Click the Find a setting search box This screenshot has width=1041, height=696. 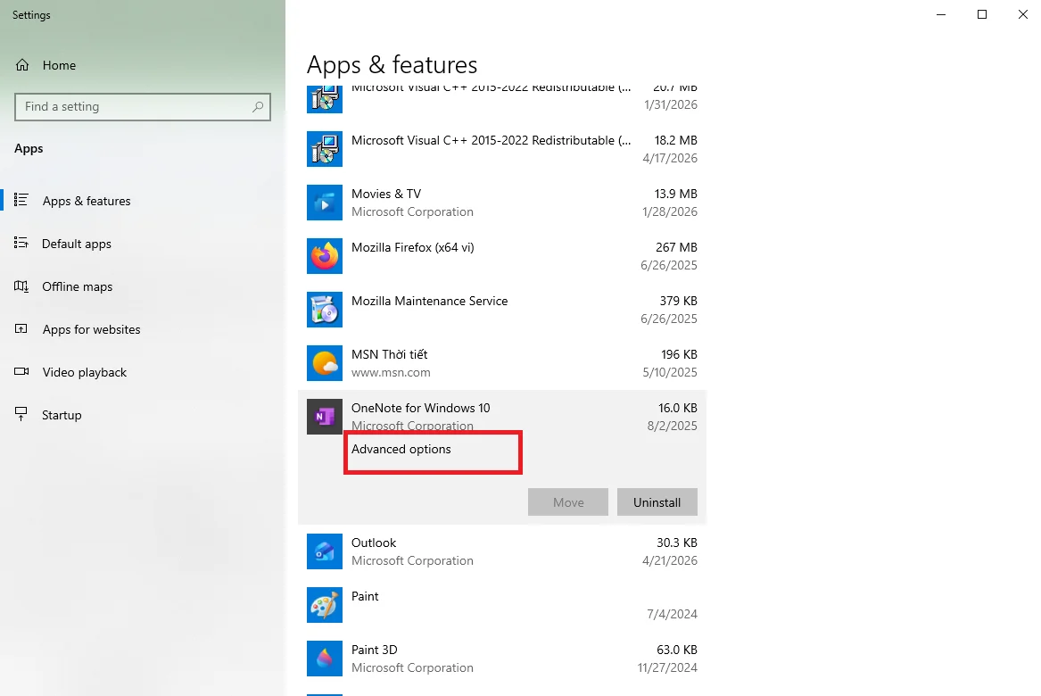[x=143, y=107]
